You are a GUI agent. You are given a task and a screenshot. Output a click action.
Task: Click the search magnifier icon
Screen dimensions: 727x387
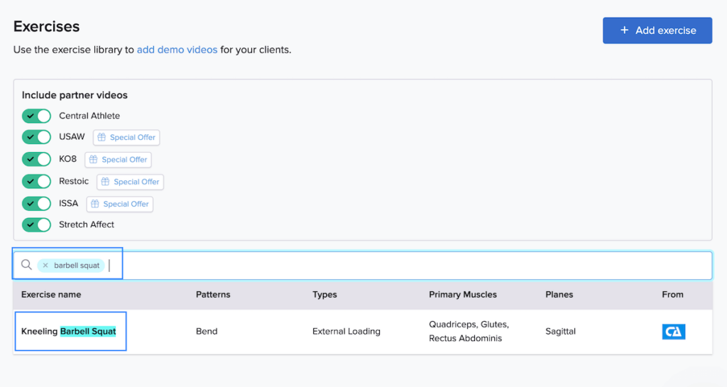coord(26,265)
